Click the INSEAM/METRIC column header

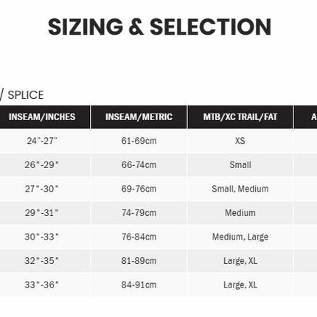[139, 117]
